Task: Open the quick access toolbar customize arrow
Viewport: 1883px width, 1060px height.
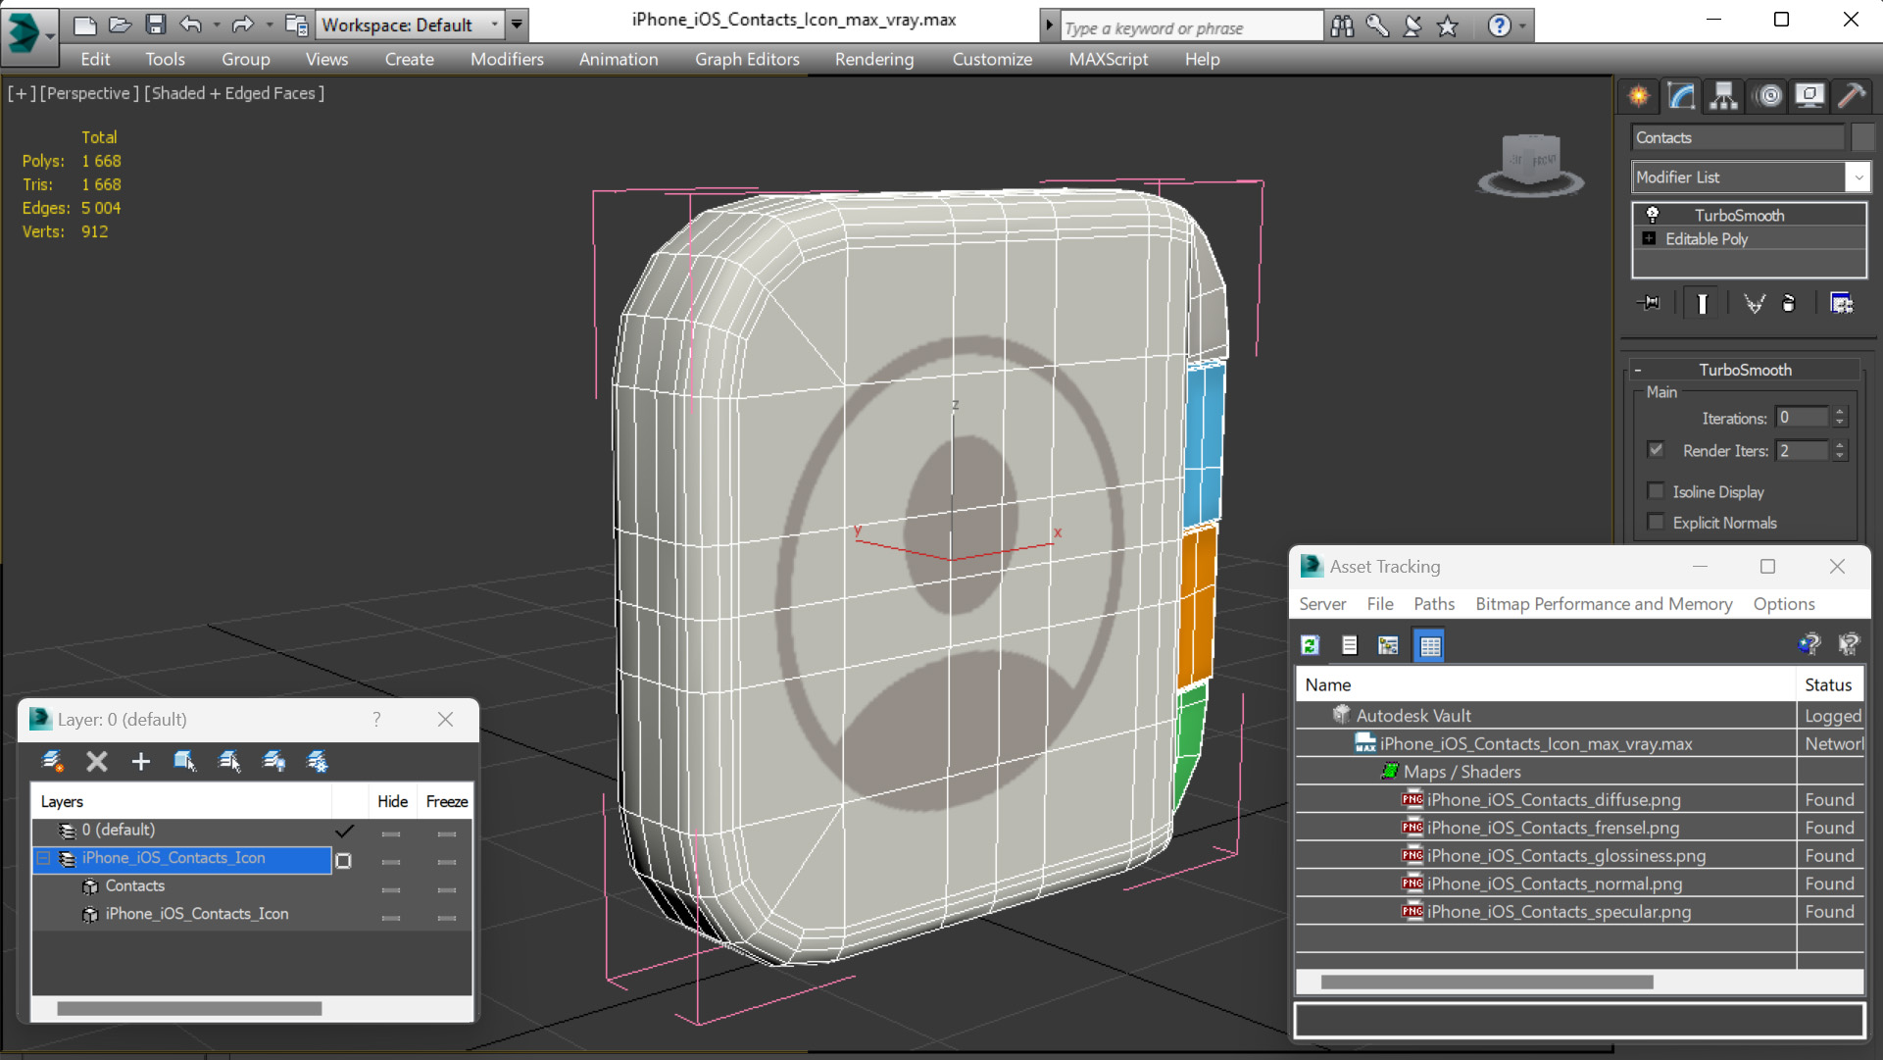Action: click(x=517, y=25)
